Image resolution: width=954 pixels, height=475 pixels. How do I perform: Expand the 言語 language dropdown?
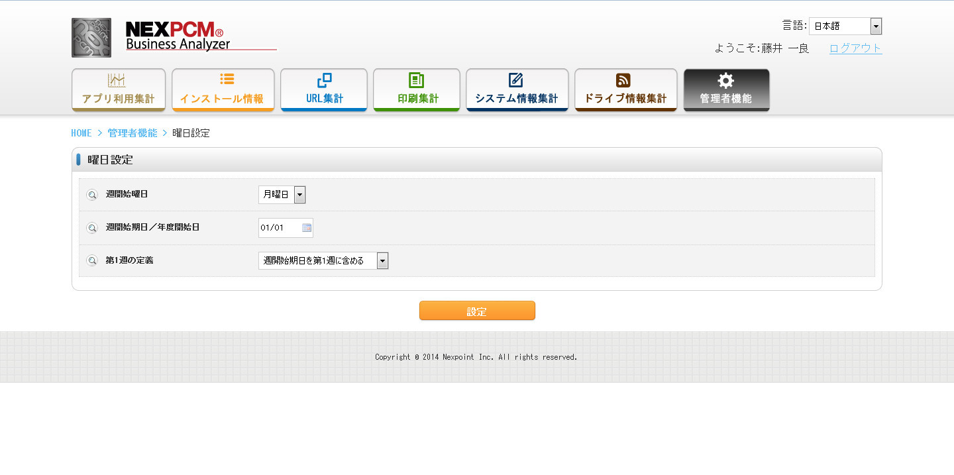point(845,26)
